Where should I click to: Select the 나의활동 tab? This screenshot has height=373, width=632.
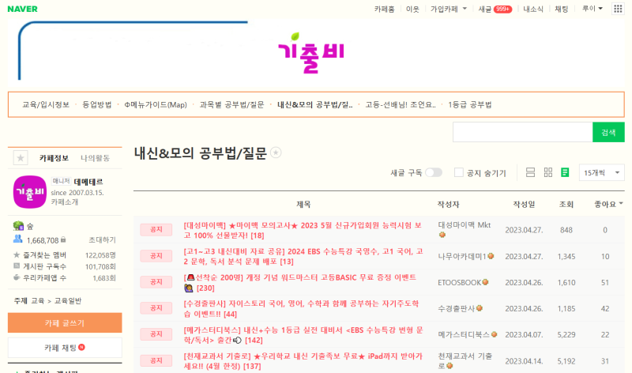(x=95, y=158)
